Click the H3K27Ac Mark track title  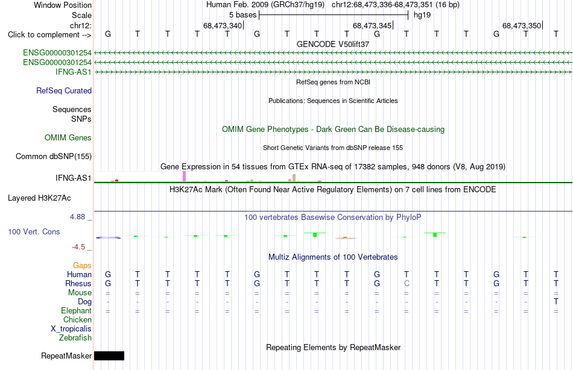point(333,190)
